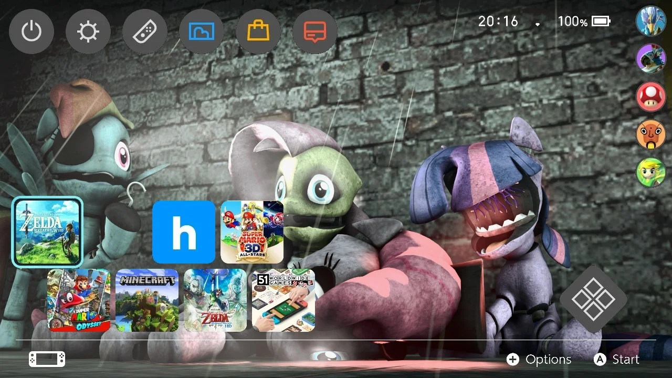Image resolution: width=672 pixels, height=378 pixels.
Task: Select the orange bug-face user avatar
Action: pos(651,134)
